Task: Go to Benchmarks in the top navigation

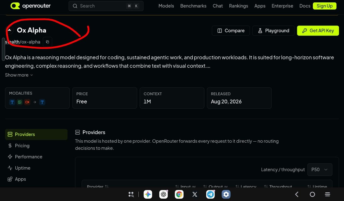Action: point(193,6)
